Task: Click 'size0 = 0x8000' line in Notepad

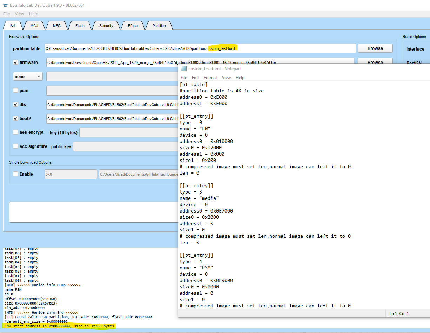Action: [199, 287]
